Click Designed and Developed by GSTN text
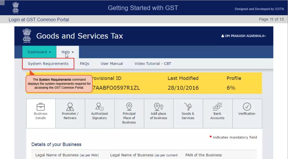Image resolution: width=288 pixels, height=159 pixels. (x=259, y=9)
